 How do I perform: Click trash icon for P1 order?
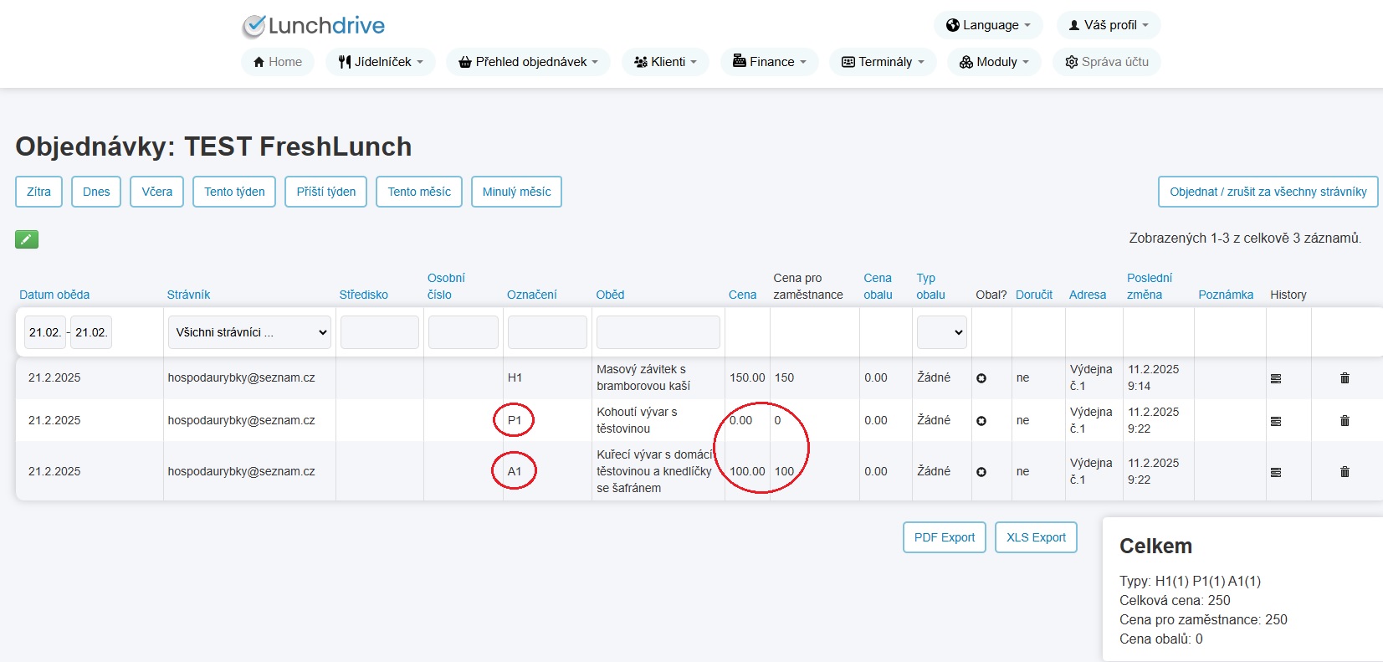pos(1345,421)
